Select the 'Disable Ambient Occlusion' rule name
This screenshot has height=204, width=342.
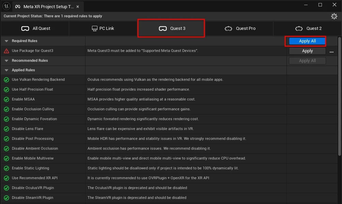(35, 148)
